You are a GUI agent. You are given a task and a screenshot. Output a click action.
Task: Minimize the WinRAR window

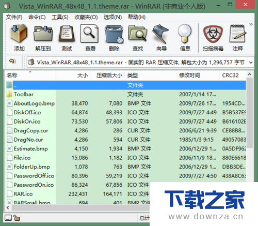pyautogui.click(x=218, y=6)
